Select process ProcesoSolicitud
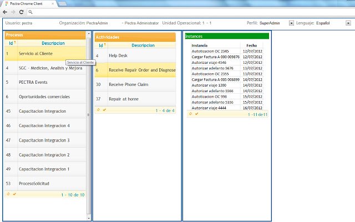The width and height of the screenshot is (355, 222). [45, 184]
